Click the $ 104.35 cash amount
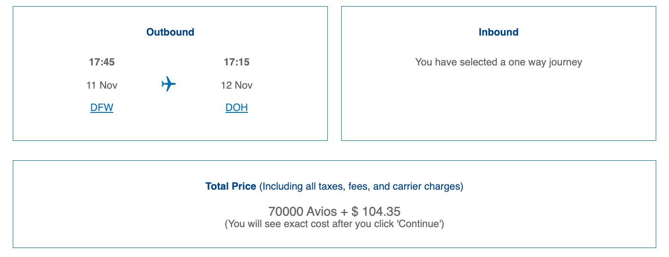Image resolution: width=669 pixels, height=257 pixels. pos(376,211)
